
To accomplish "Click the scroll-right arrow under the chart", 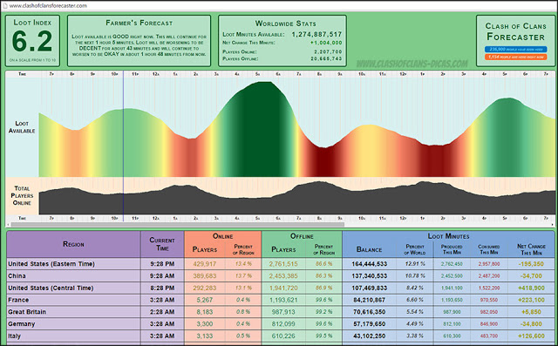I will click(553, 224).
